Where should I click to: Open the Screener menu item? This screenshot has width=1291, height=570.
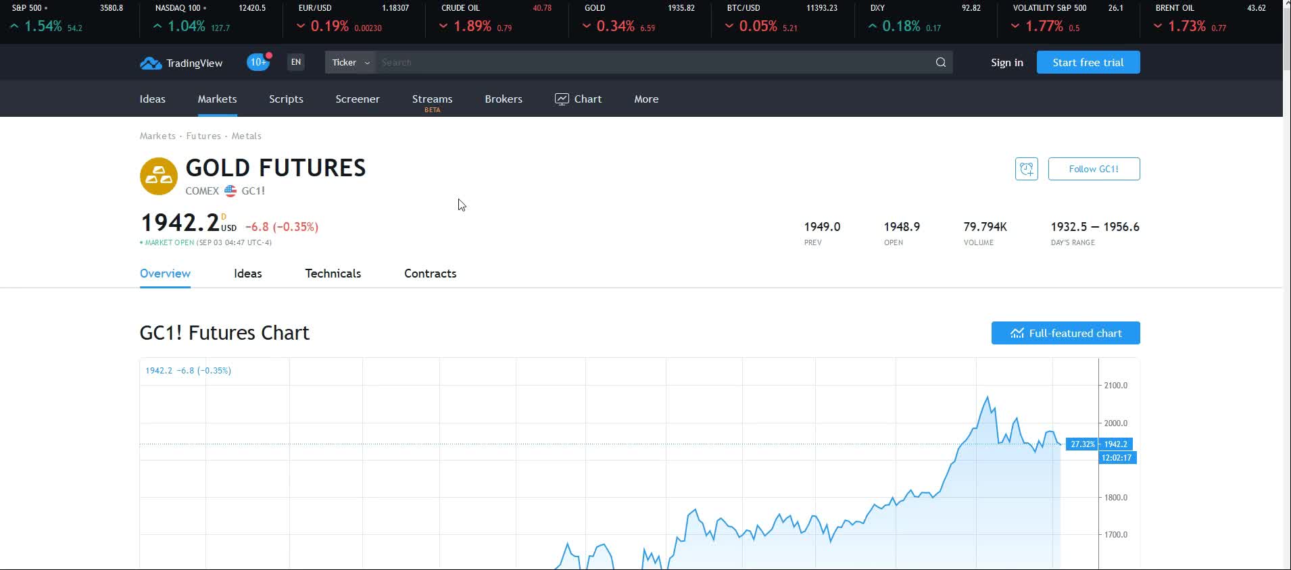[357, 99]
